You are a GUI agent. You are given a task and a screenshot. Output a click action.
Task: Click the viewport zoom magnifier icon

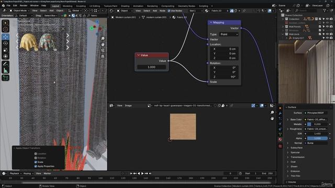[103, 39]
